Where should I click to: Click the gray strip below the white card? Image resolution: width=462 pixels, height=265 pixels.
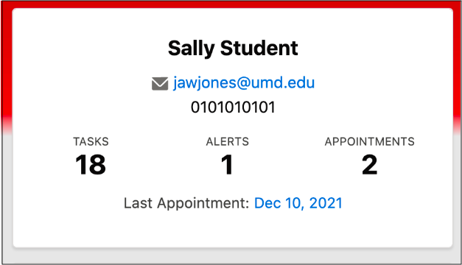(x=231, y=255)
